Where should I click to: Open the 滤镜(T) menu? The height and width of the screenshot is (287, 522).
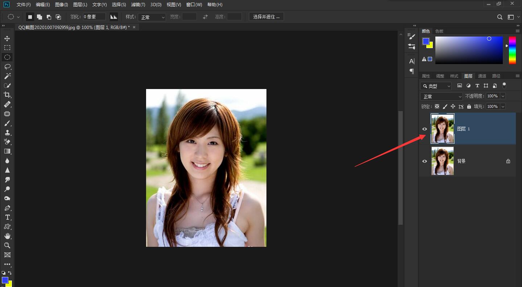click(138, 5)
